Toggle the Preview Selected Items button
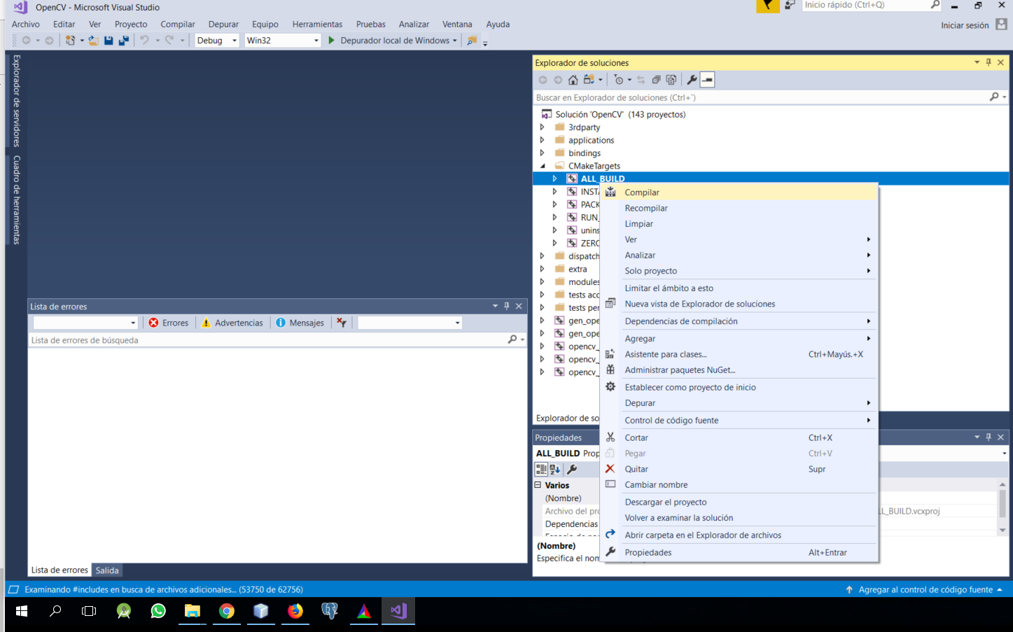This screenshot has width=1013, height=632. coord(708,80)
